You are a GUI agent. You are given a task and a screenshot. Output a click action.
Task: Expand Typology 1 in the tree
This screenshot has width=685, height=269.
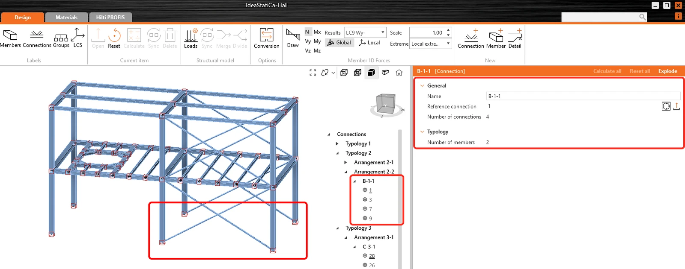[337, 144]
